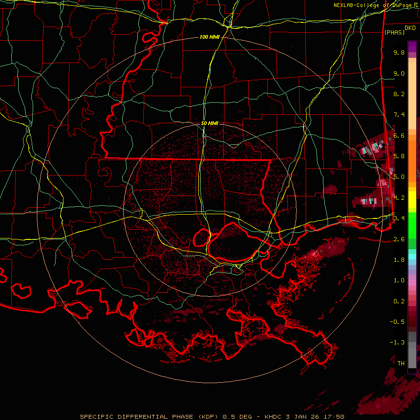Screen dimensions: 420x420
Task: Click the -1.3 scale value
Action: point(397,343)
